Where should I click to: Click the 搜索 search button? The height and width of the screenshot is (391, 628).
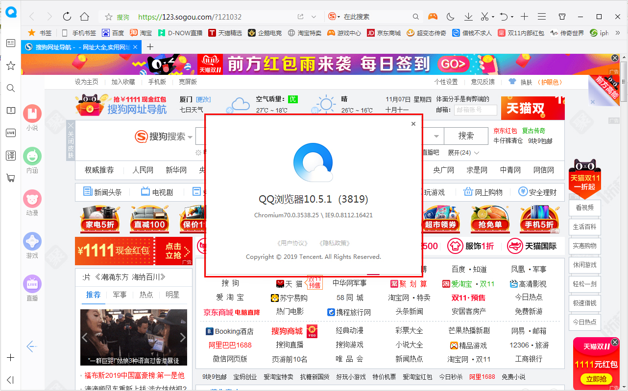(465, 136)
